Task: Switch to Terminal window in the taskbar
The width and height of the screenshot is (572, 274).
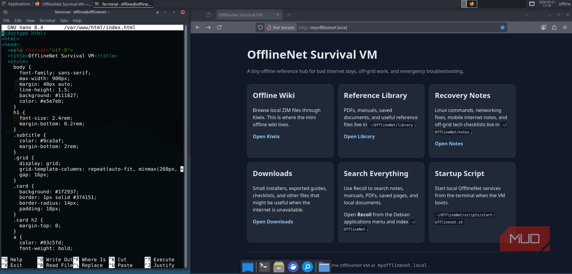Action: [x=123, y=4]
